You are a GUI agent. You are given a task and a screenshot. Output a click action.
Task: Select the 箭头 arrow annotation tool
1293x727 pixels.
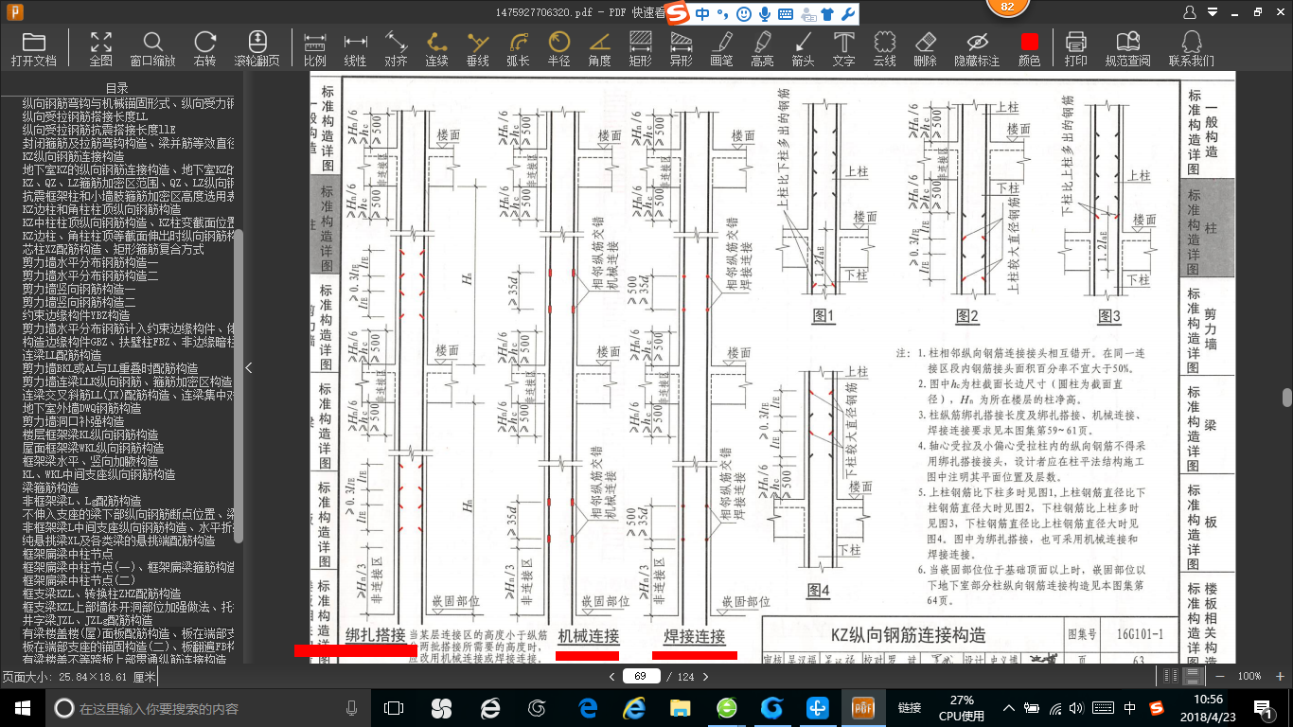[803, 48]
